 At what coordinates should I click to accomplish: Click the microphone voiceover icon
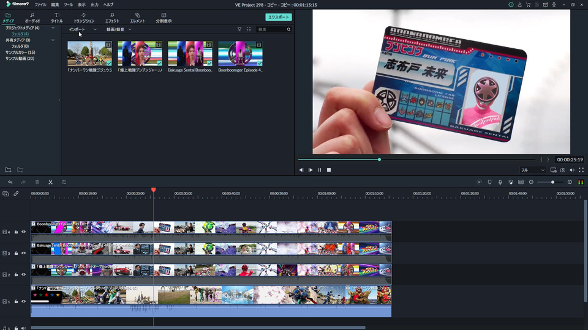tap(500, 182)
